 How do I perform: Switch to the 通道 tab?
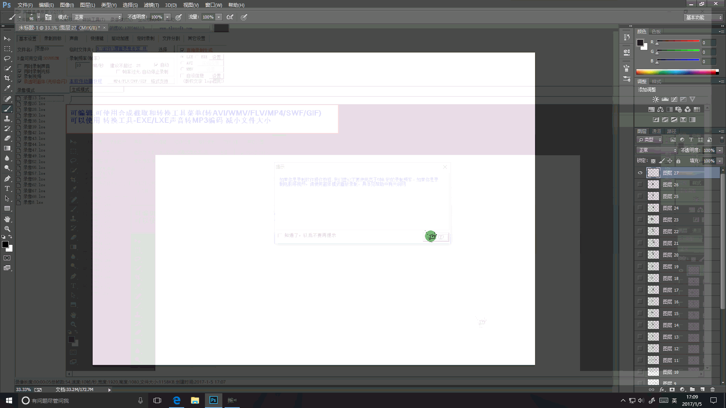pos(656,131)
